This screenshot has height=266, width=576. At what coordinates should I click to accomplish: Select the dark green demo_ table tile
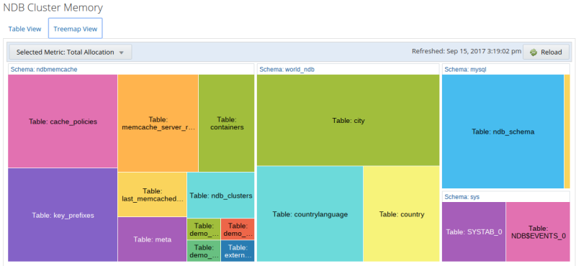point(204,251)
